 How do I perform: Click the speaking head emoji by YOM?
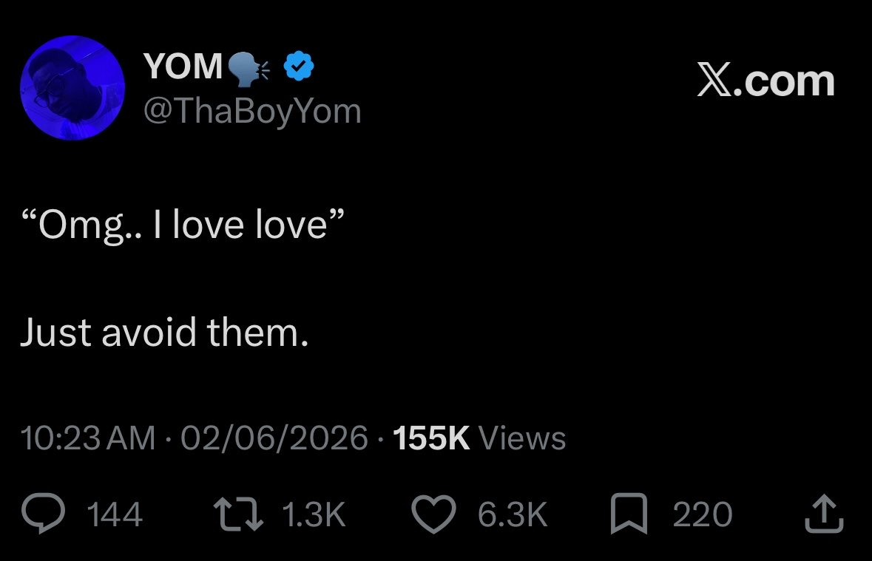click(248, 69)
